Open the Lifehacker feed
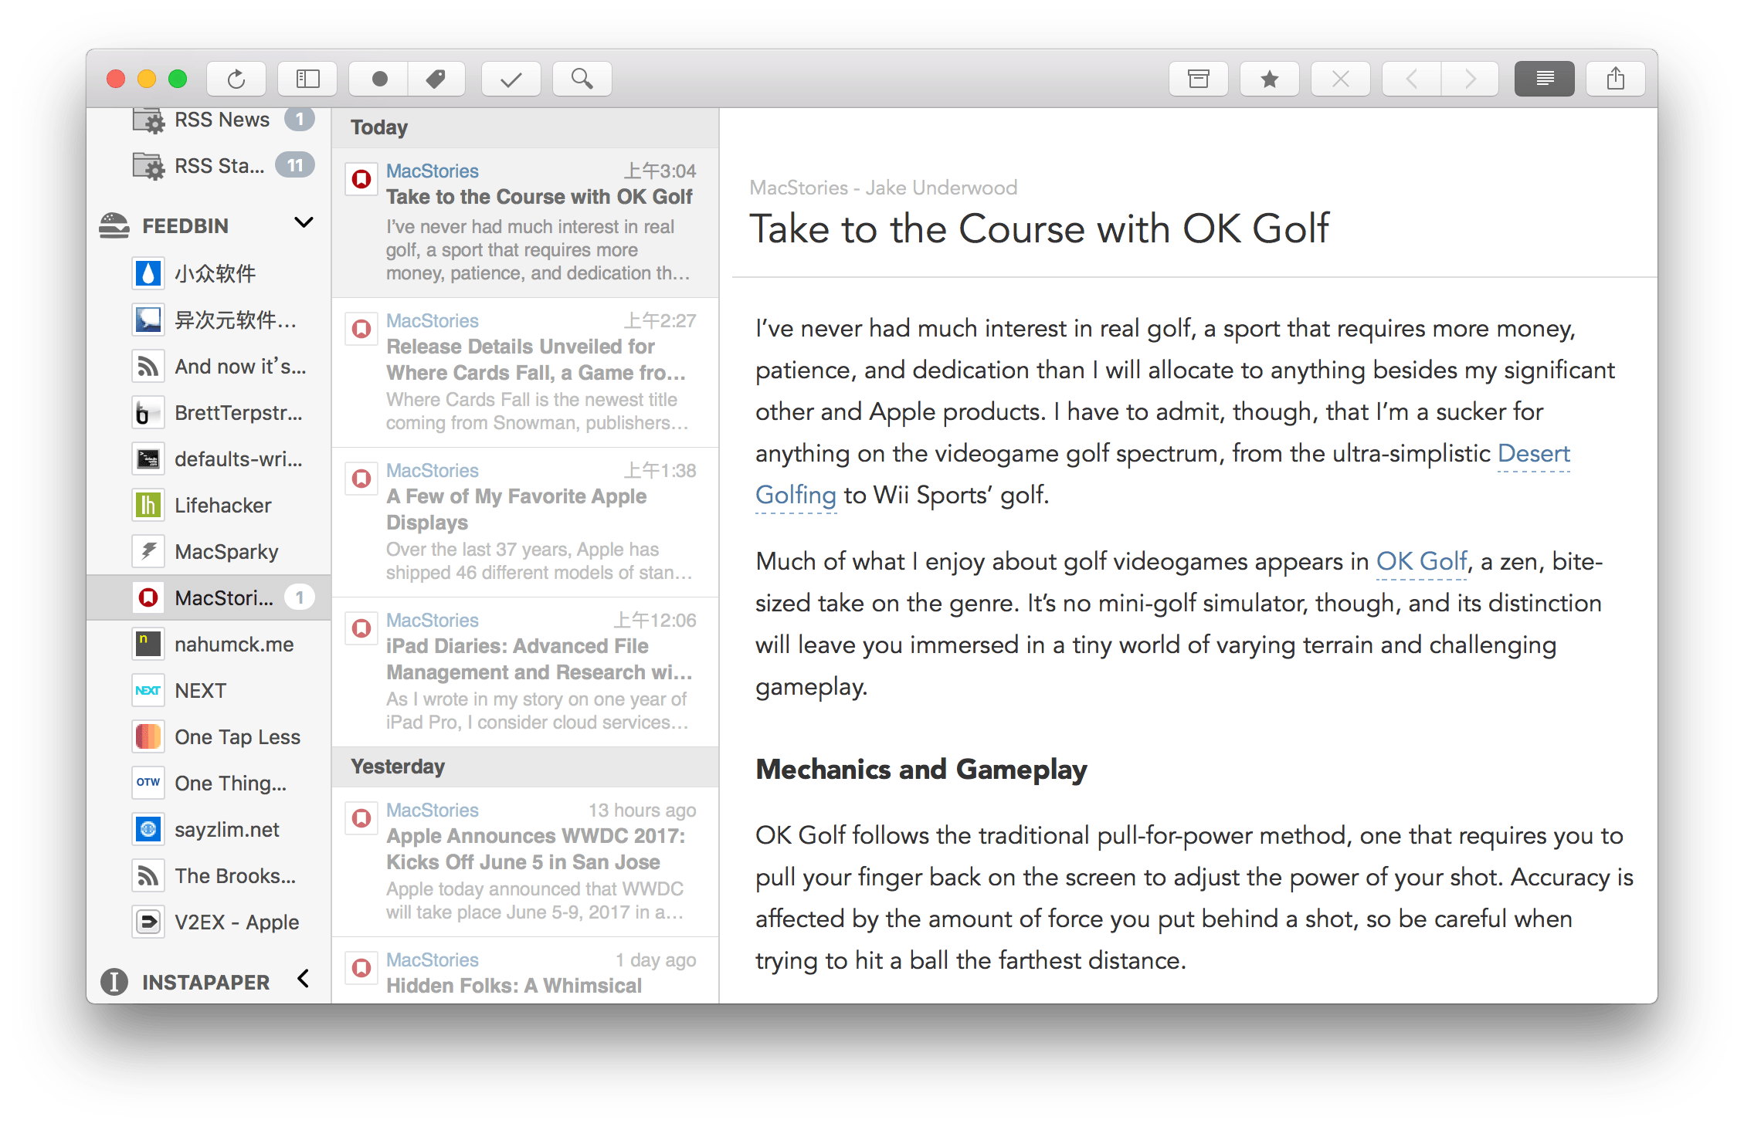This screenshot has width=1744, height=1127. [209, 505]
